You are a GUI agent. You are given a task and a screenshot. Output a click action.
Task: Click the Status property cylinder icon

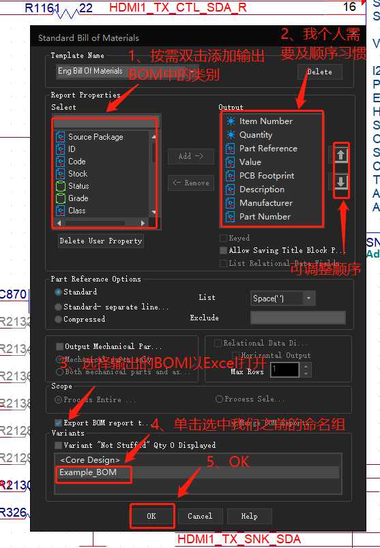pyautogui.click(x=61, y=186)
